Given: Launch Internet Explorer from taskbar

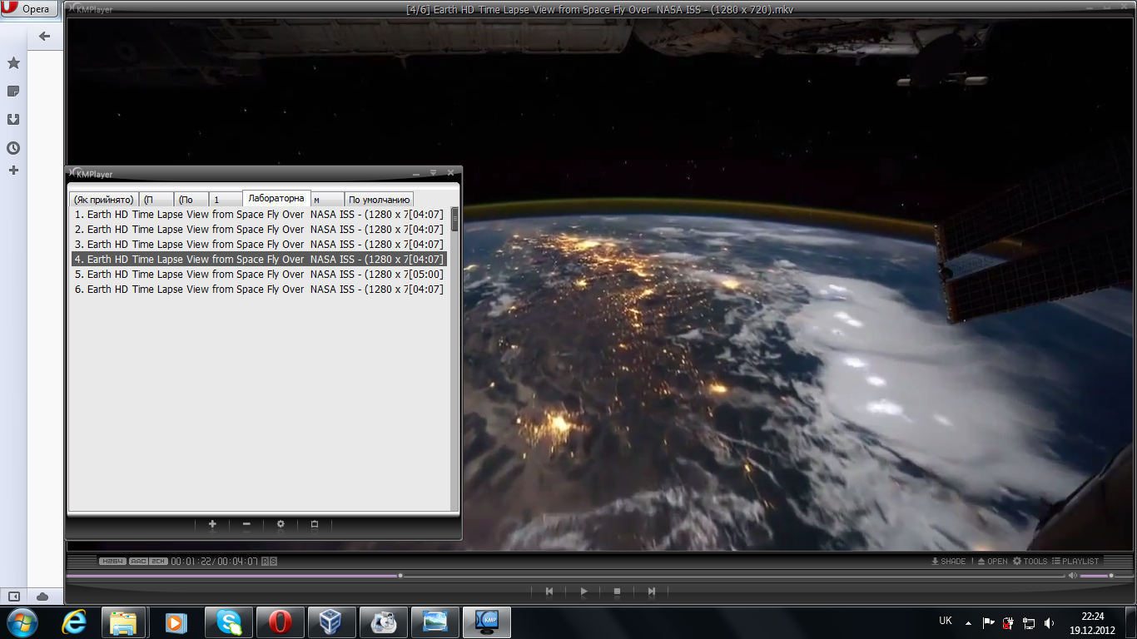Looking at the screenshot, I should pos(74,622).
